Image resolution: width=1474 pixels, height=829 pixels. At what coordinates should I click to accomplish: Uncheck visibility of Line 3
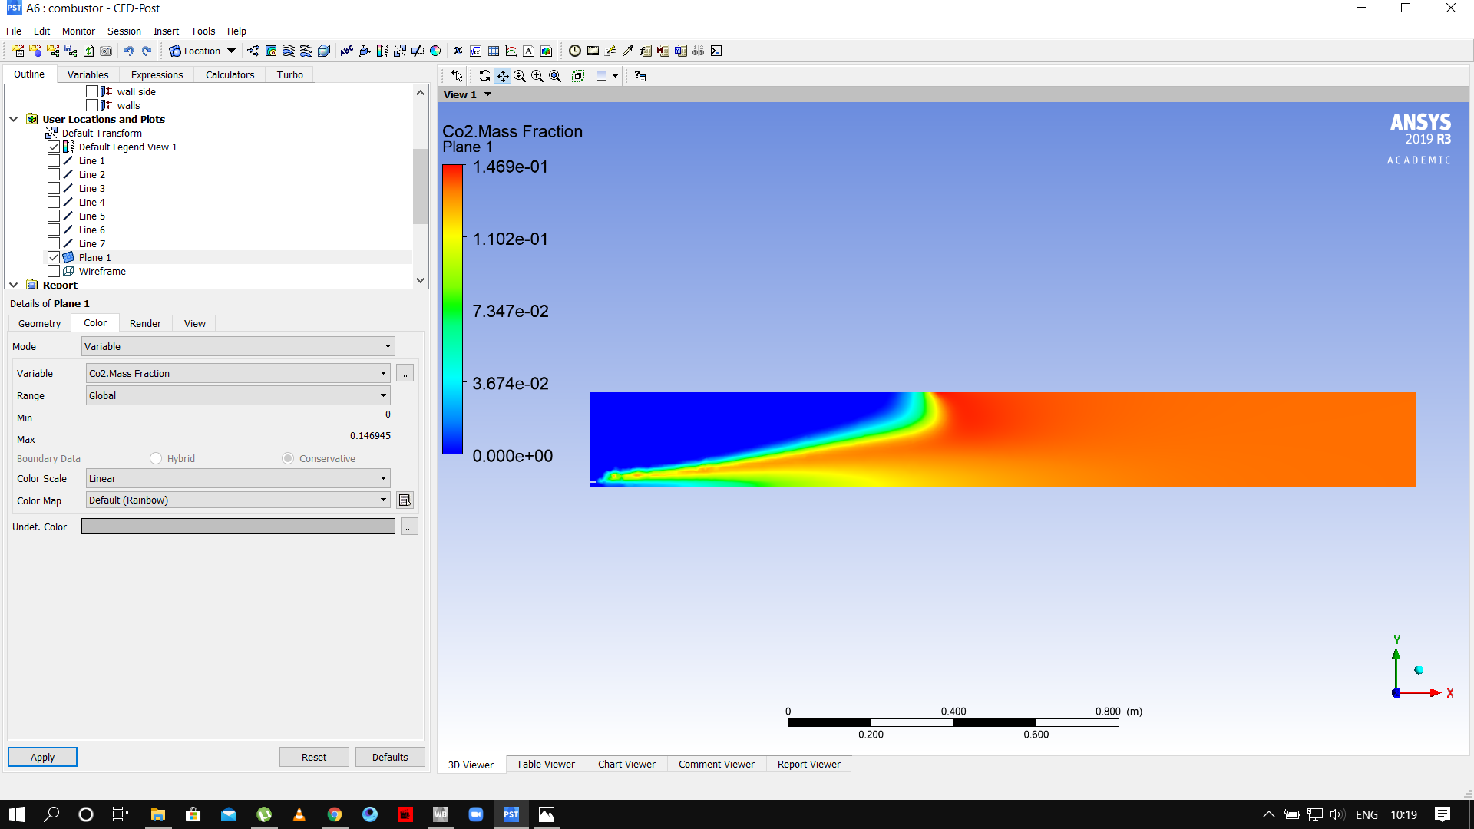pos(54,188)
